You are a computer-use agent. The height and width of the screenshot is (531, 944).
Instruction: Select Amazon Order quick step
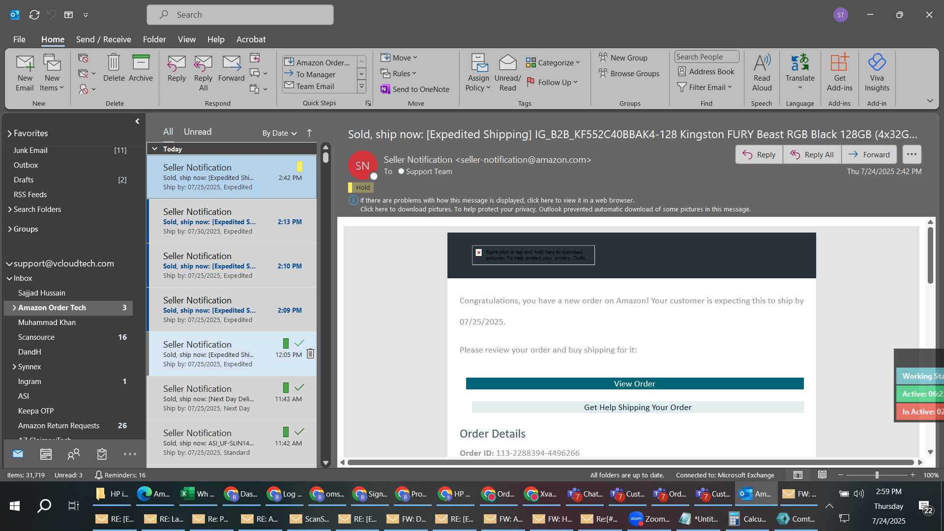pyautogui.click(x=319, y=62)
